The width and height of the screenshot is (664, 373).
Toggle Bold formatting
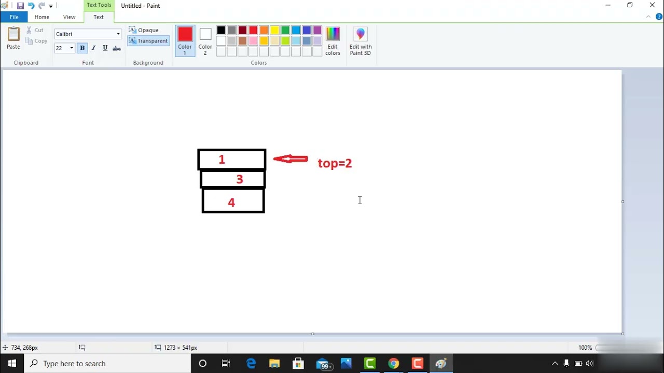82,48
